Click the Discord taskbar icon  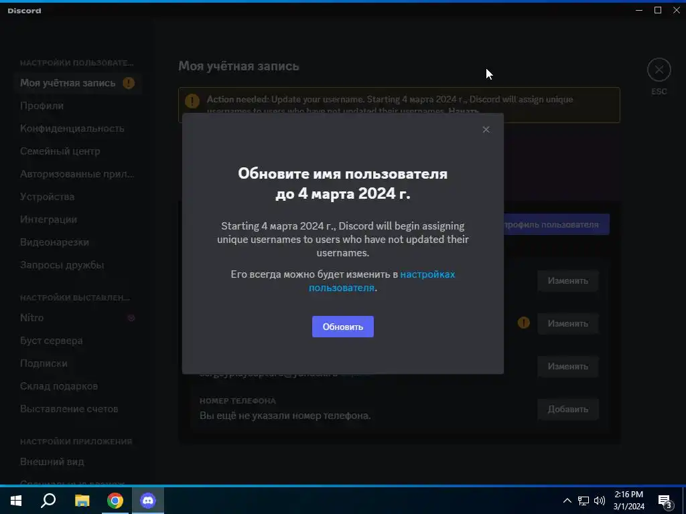coord(148,501)
